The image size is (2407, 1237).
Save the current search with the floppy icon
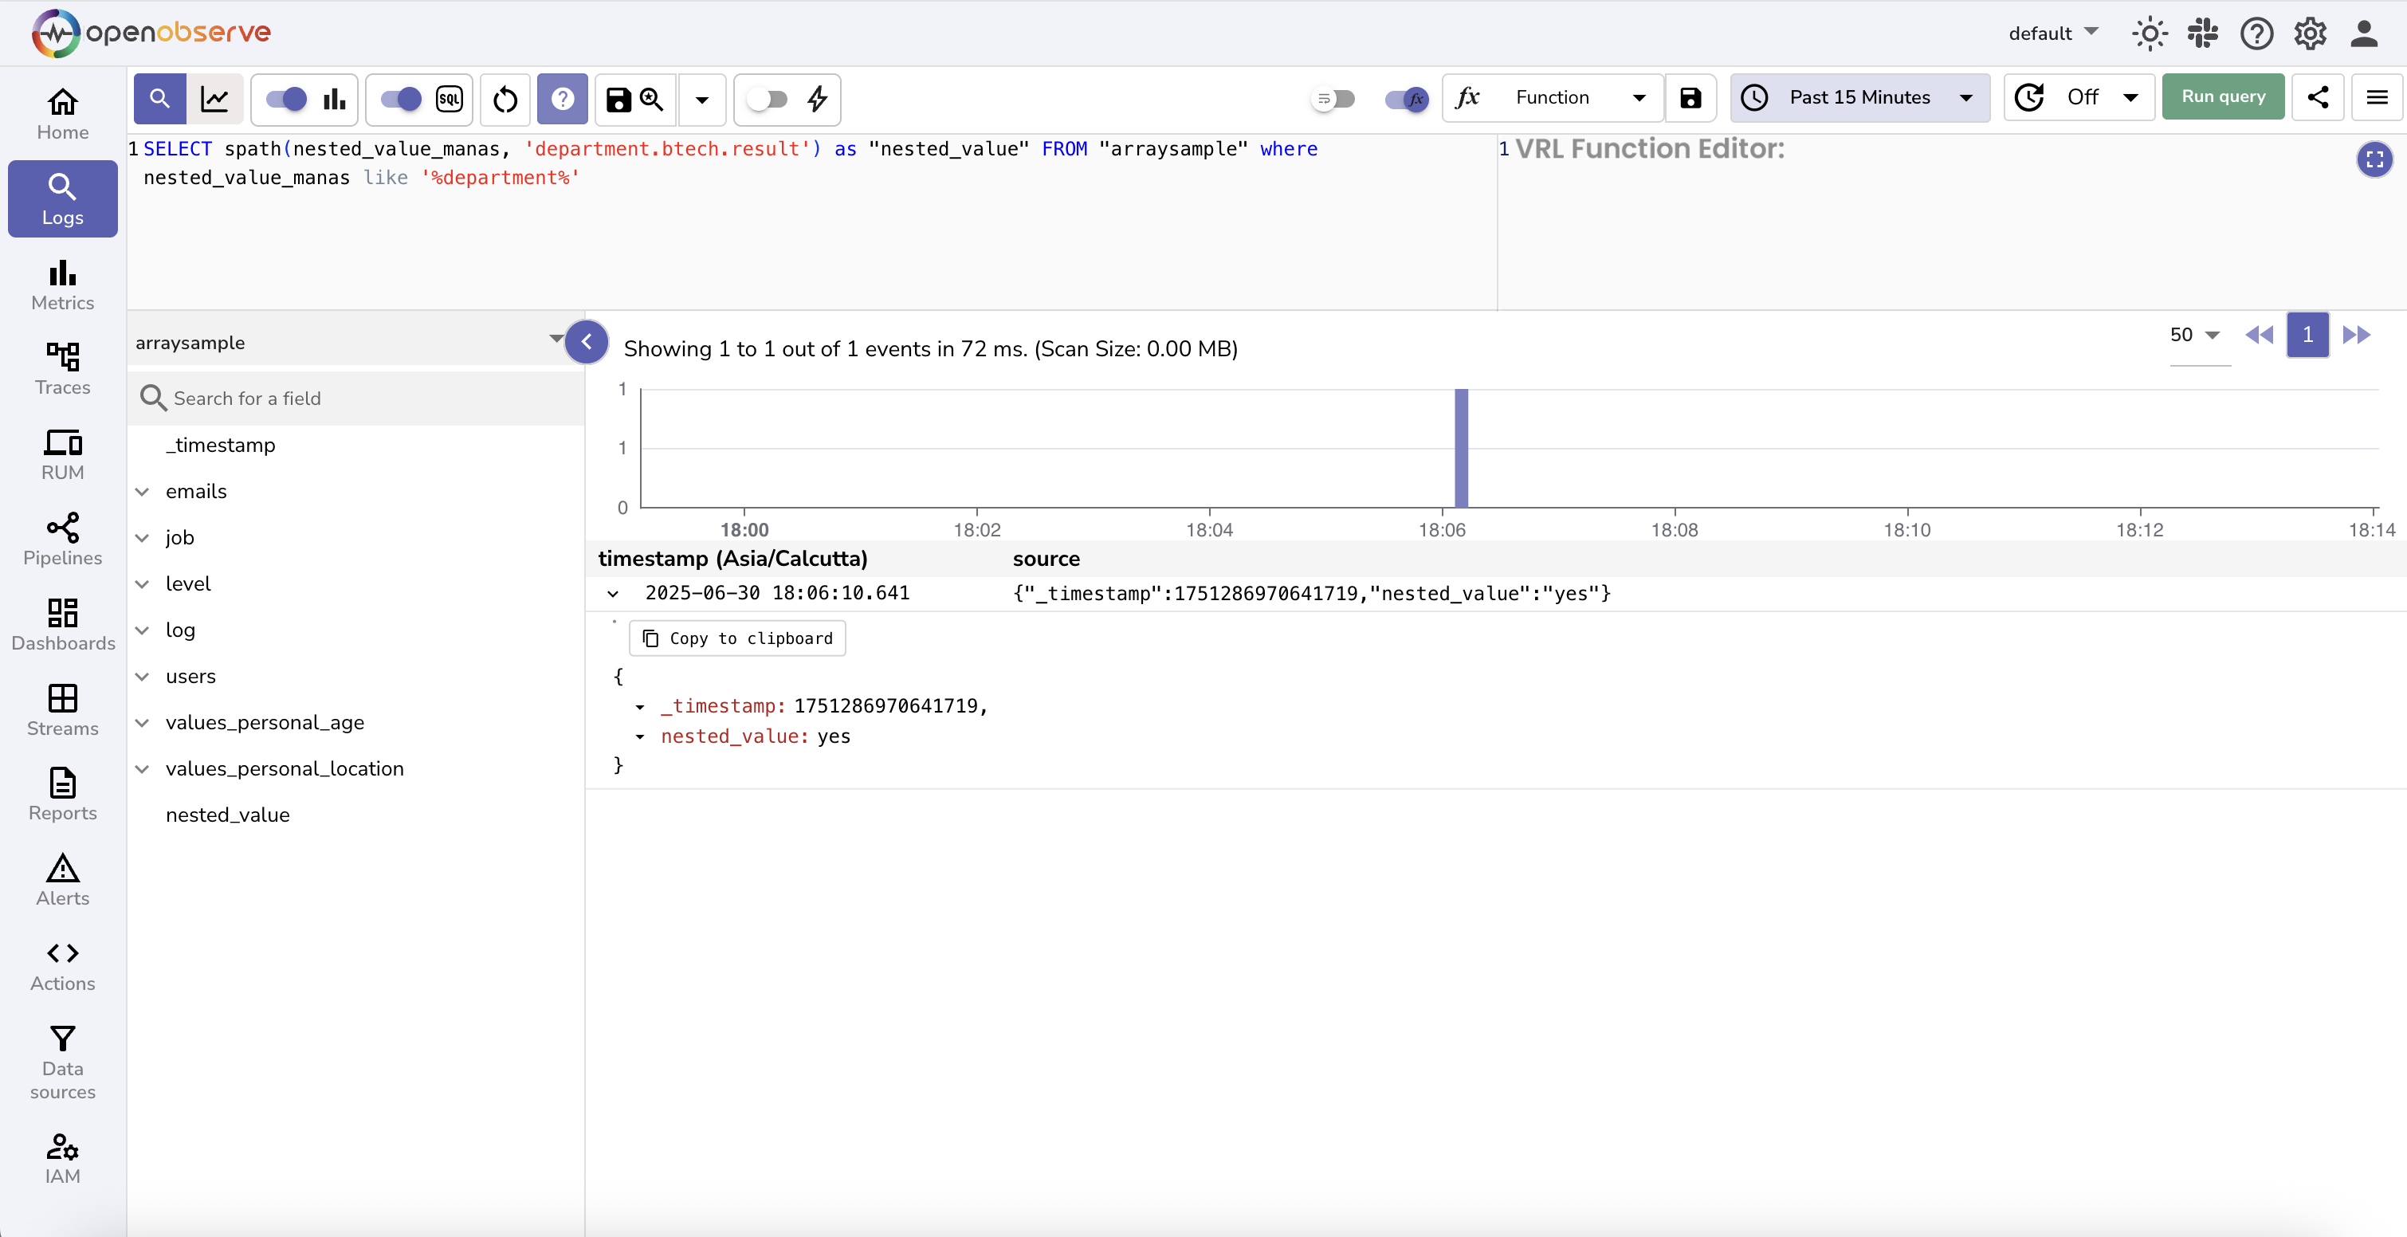[x=618, y=99]
